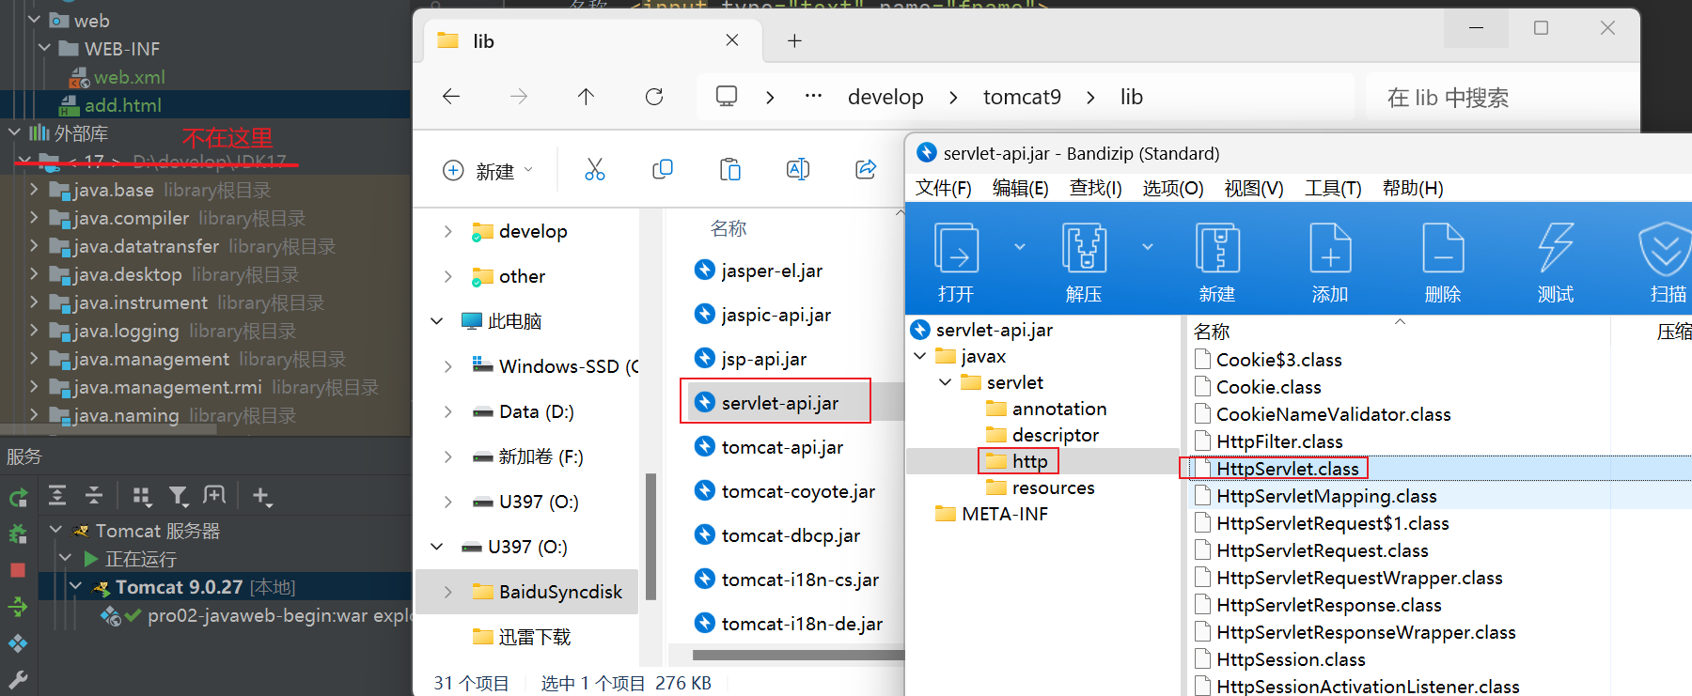Expand Data (D:) drive in sidebar
Screen dimensions: 1692x696
click(448, 411)
